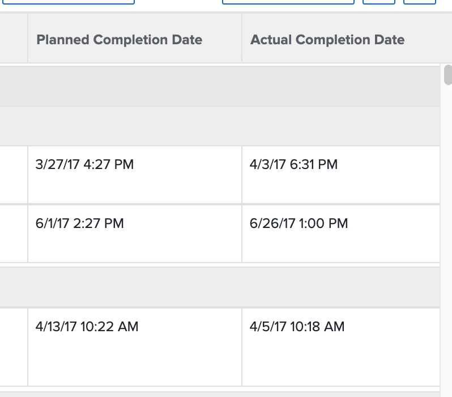Viewport: 452px width, 397px height.
Task: Sort by Actual Completion Date column header
Action: 327,40
